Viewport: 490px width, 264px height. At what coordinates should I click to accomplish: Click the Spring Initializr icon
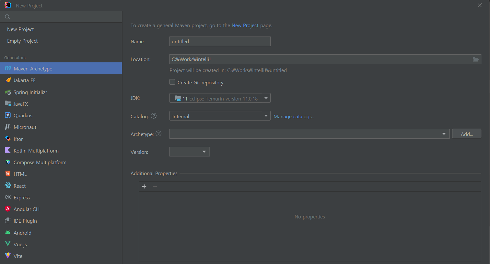click(x=8, y=92)
